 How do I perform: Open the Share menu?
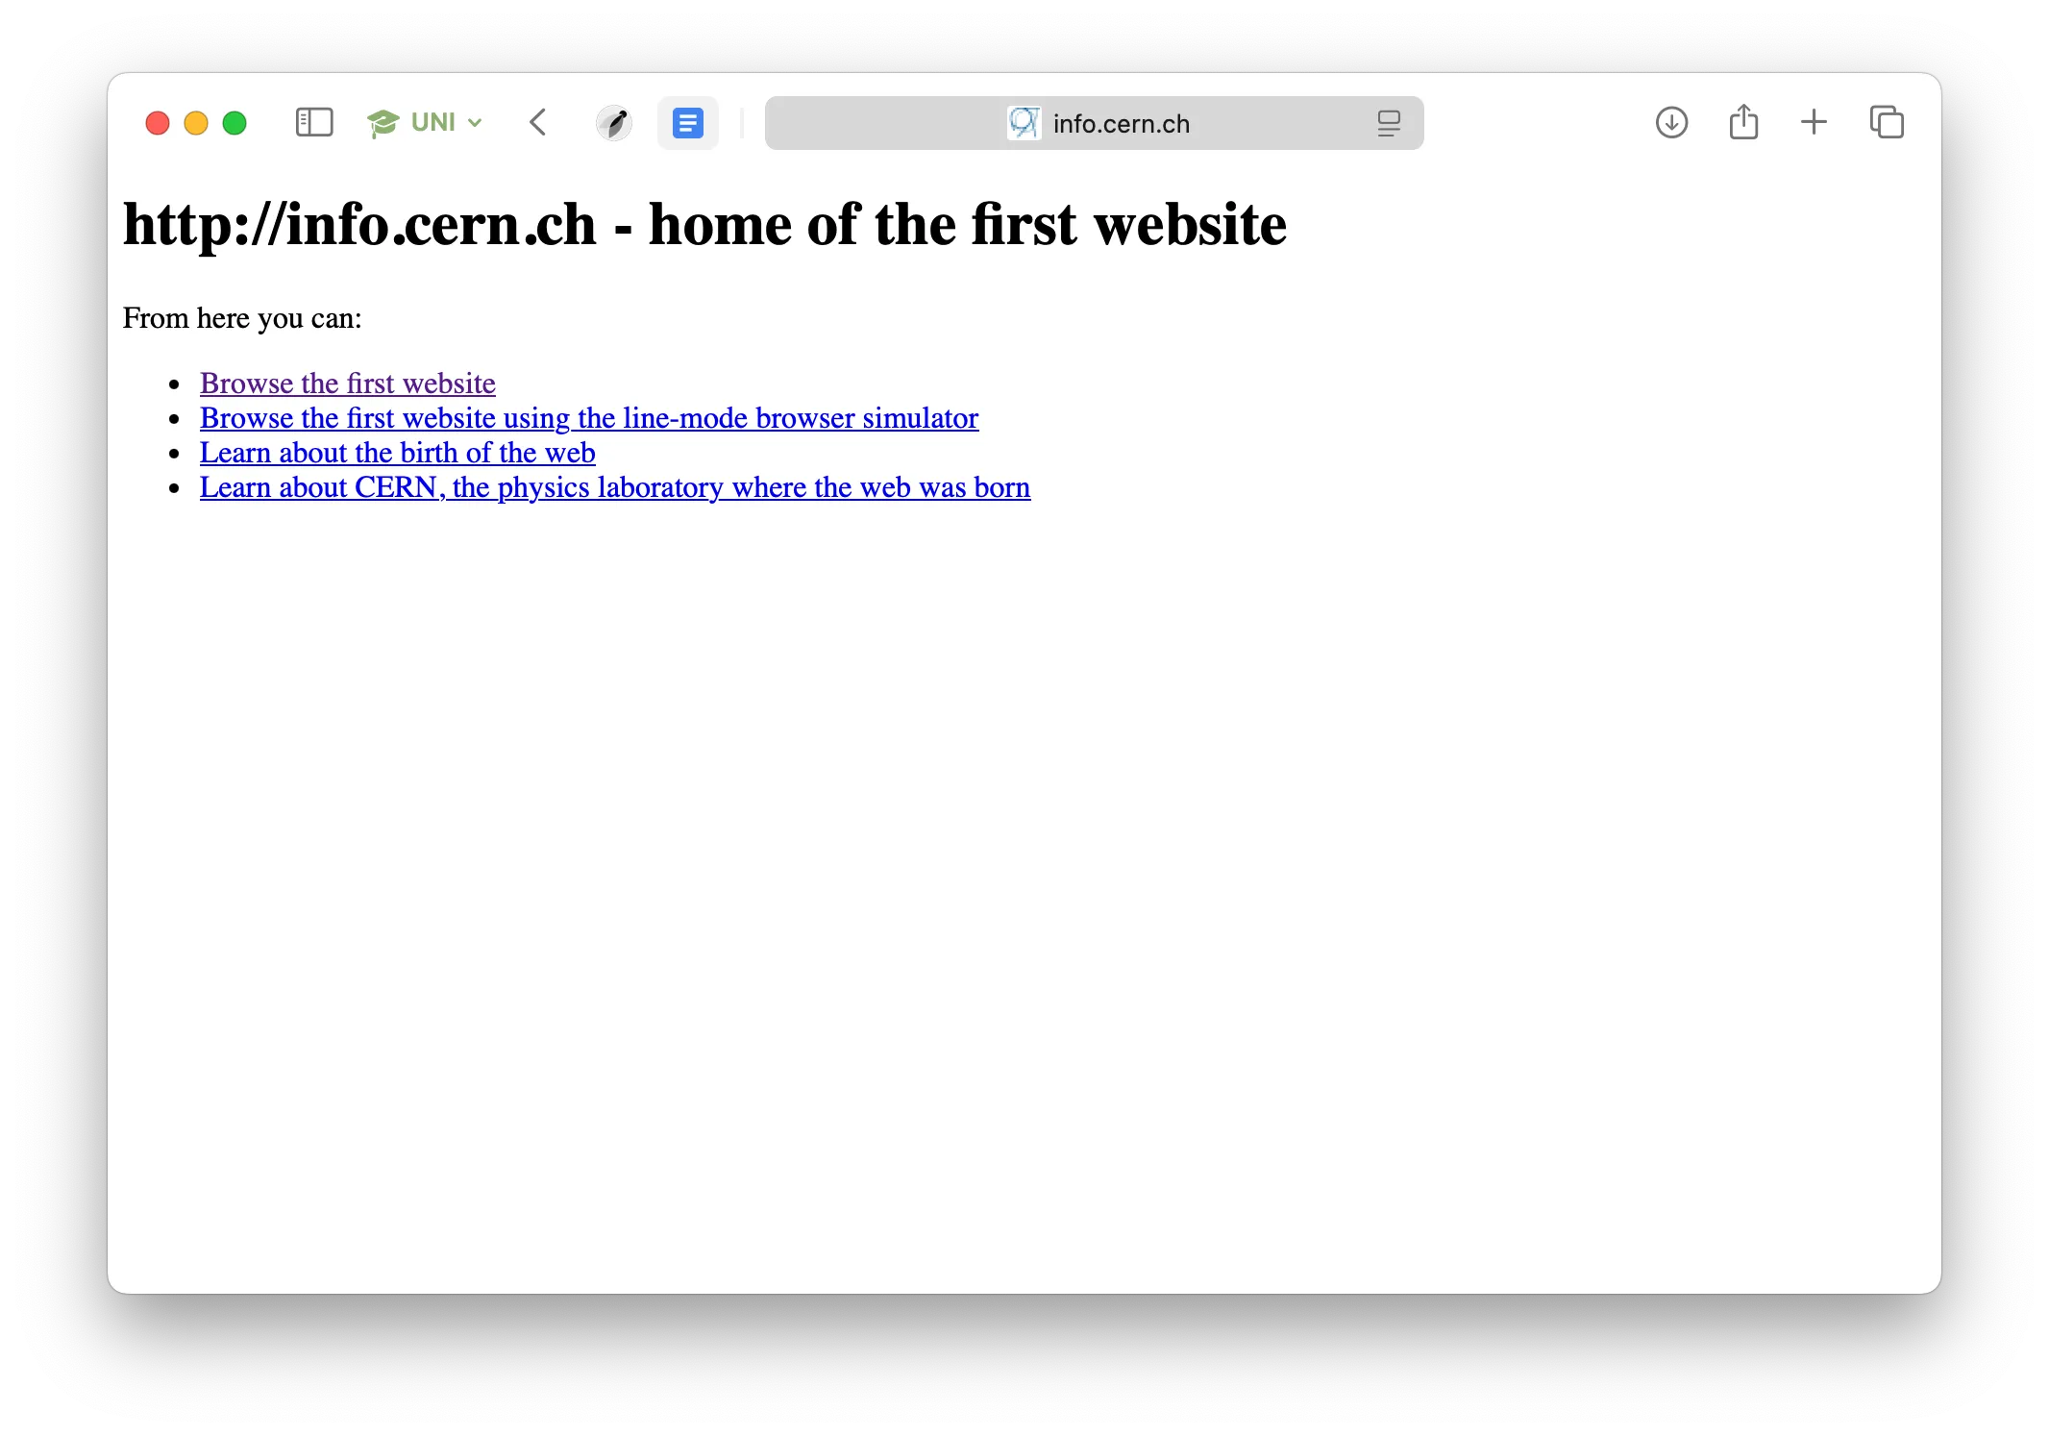click(x=1743, y=122)
